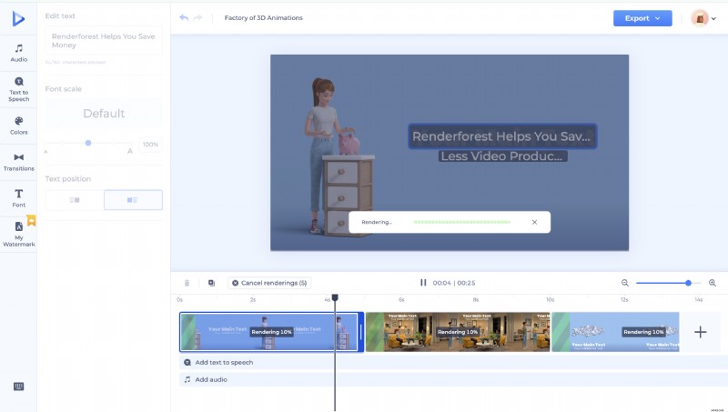Viewport: 728px width, 412px height.
Task: Open the user avatar menu
Action: tap(703, 18)
